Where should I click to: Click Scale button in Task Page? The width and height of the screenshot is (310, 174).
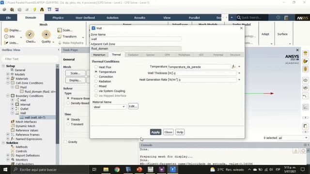click(76, 73)
